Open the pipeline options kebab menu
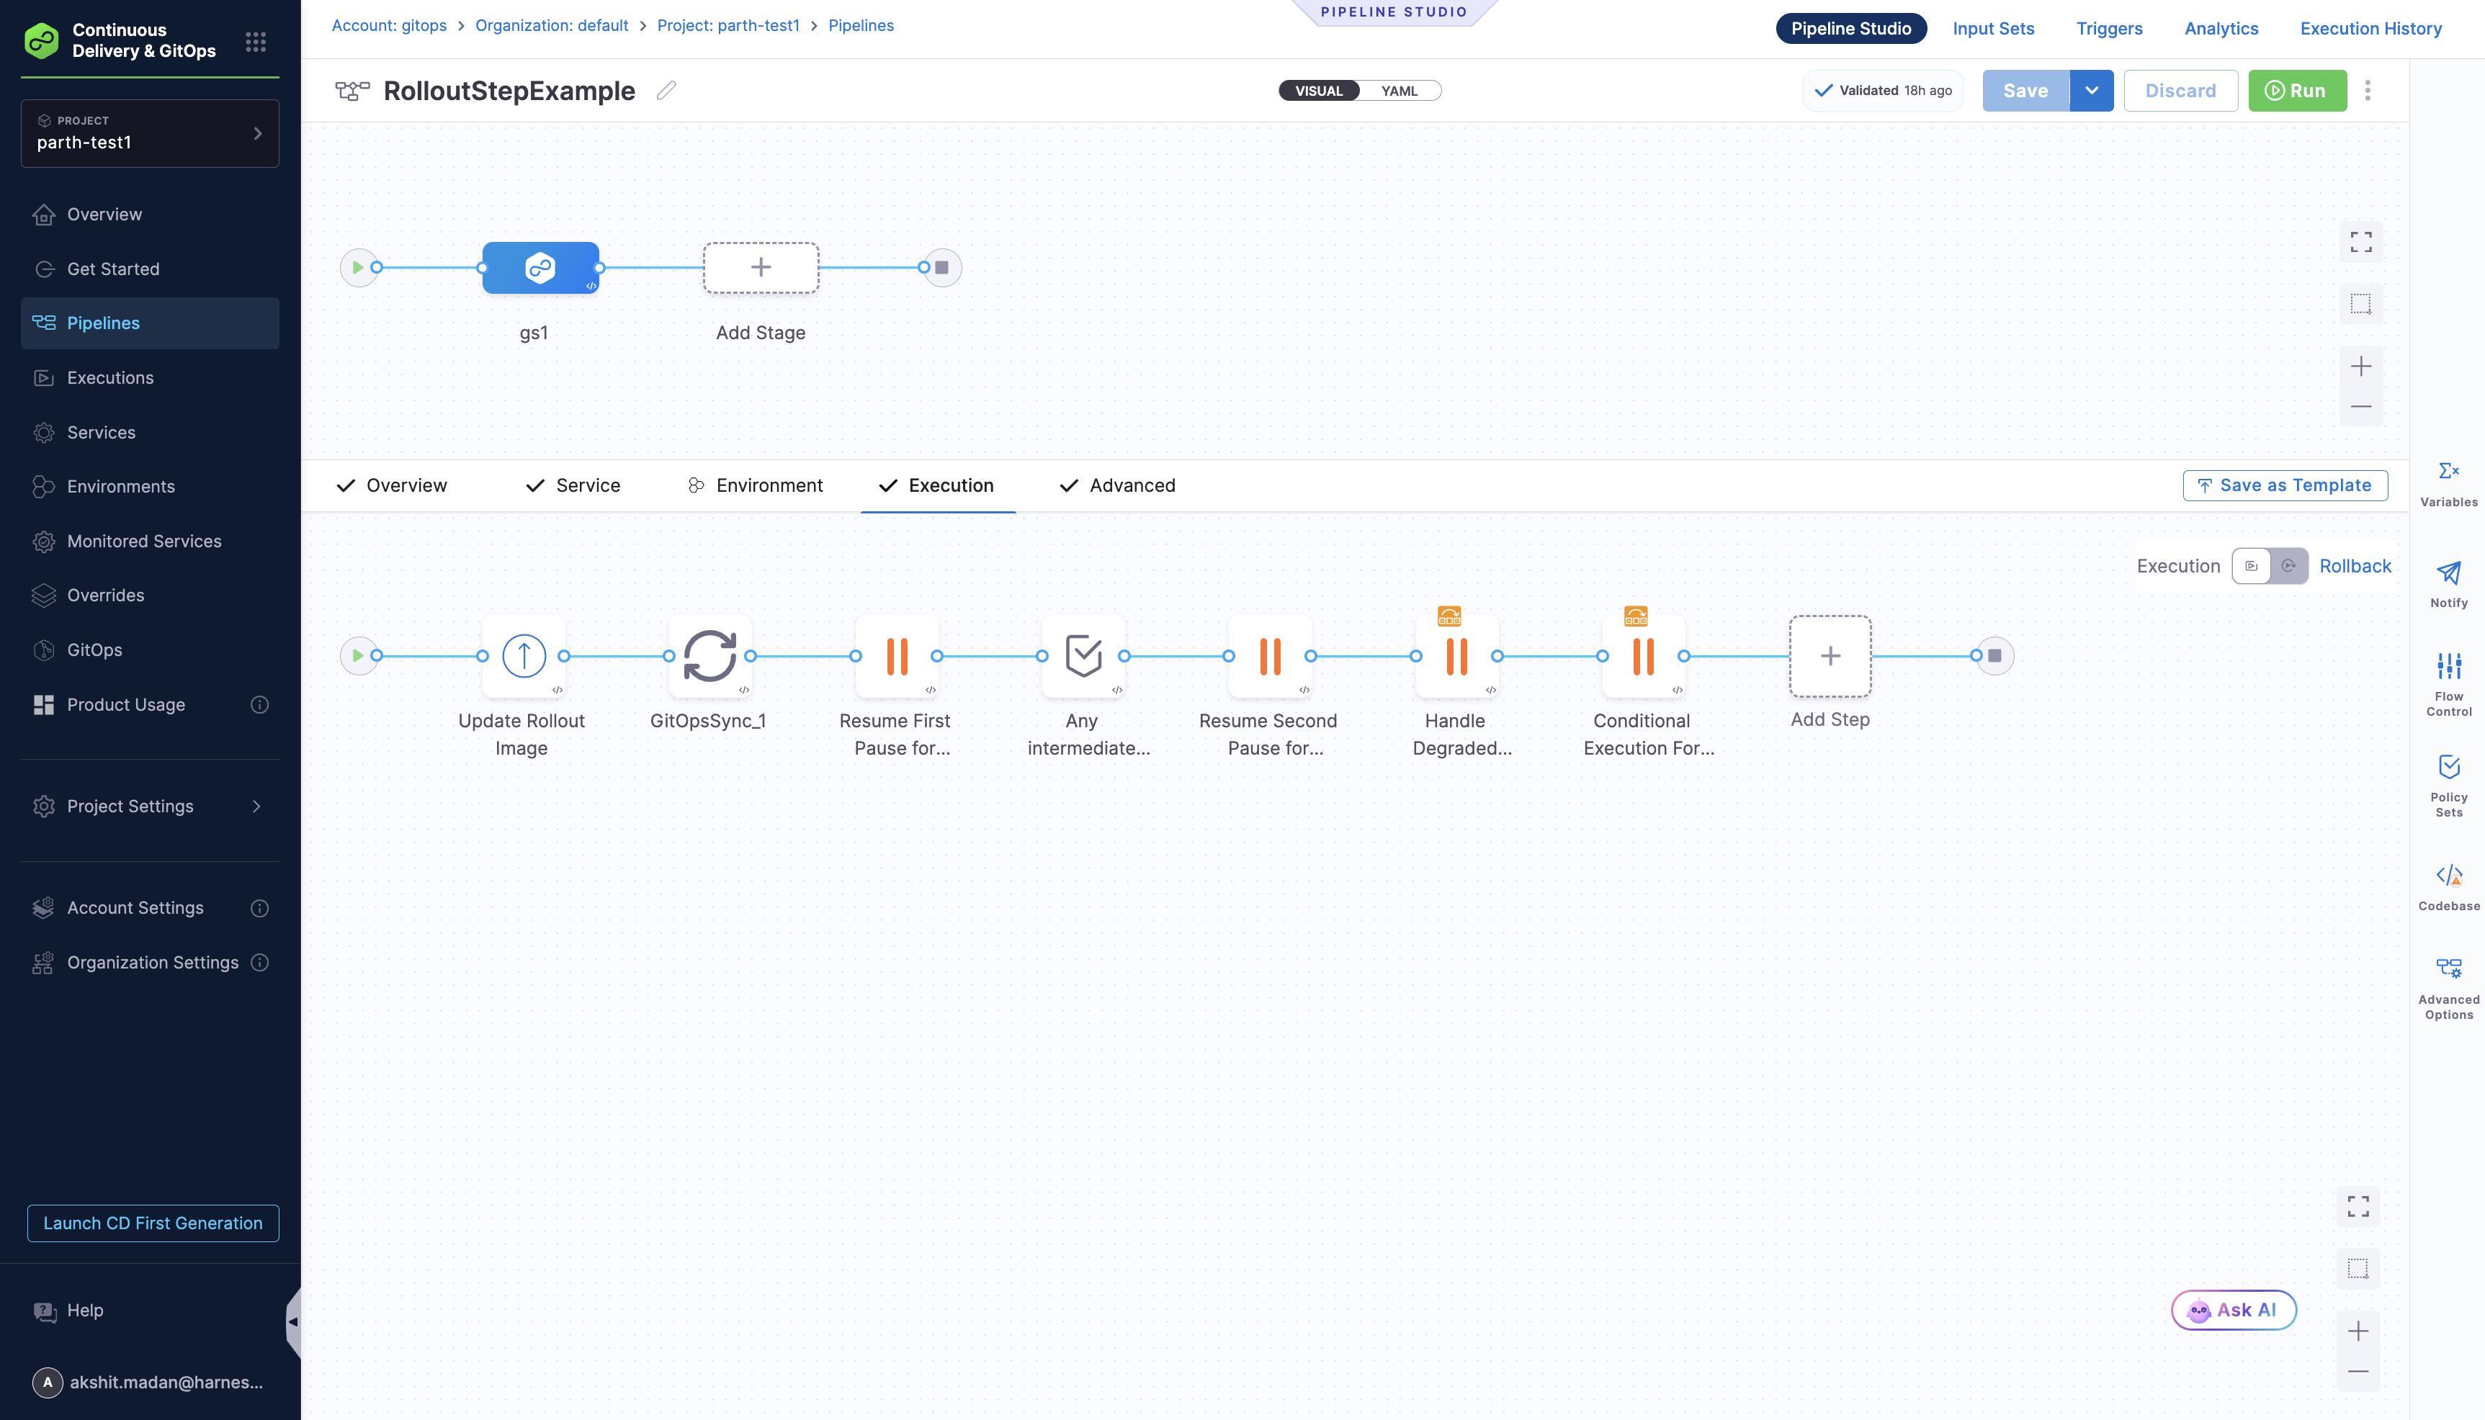This screenshot has height=1420, width=2485. click(2368, 90)
